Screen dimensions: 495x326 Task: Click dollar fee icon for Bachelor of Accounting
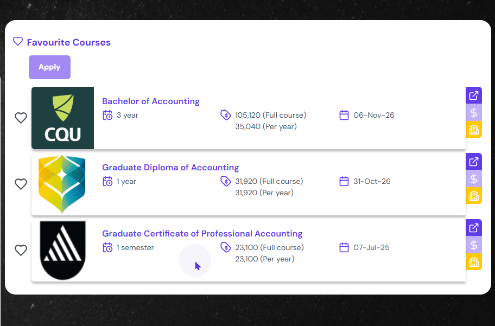coord(474,113)
